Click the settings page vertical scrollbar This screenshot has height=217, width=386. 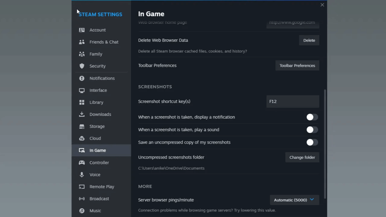tap(325, 144)
